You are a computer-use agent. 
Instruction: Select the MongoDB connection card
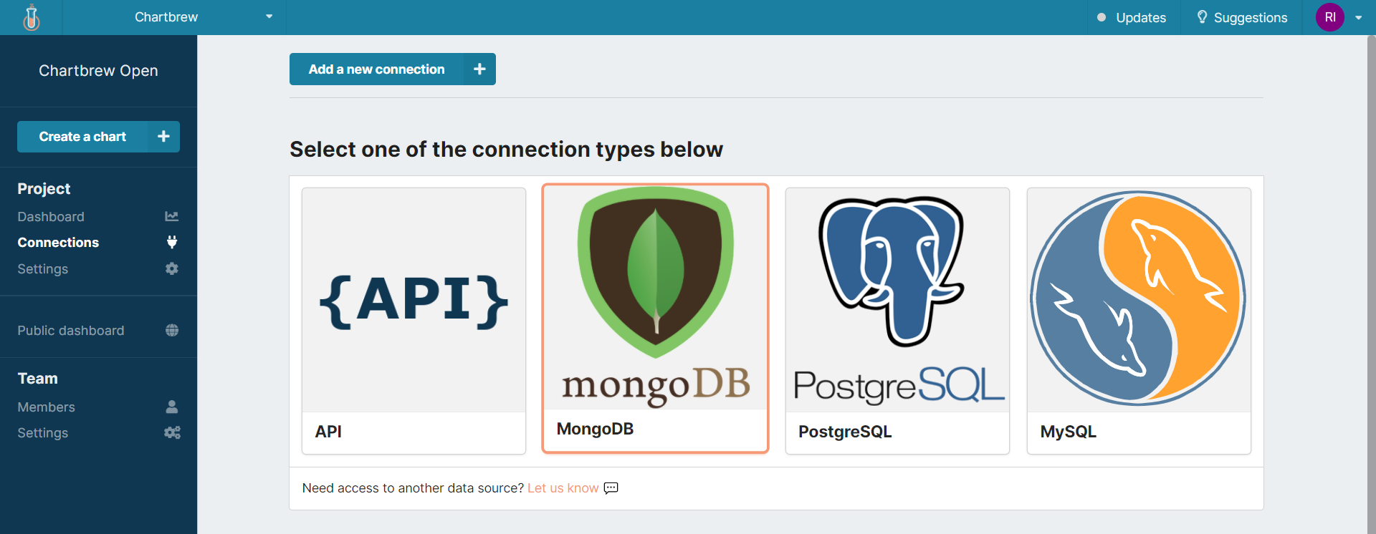tap(655, 319)
